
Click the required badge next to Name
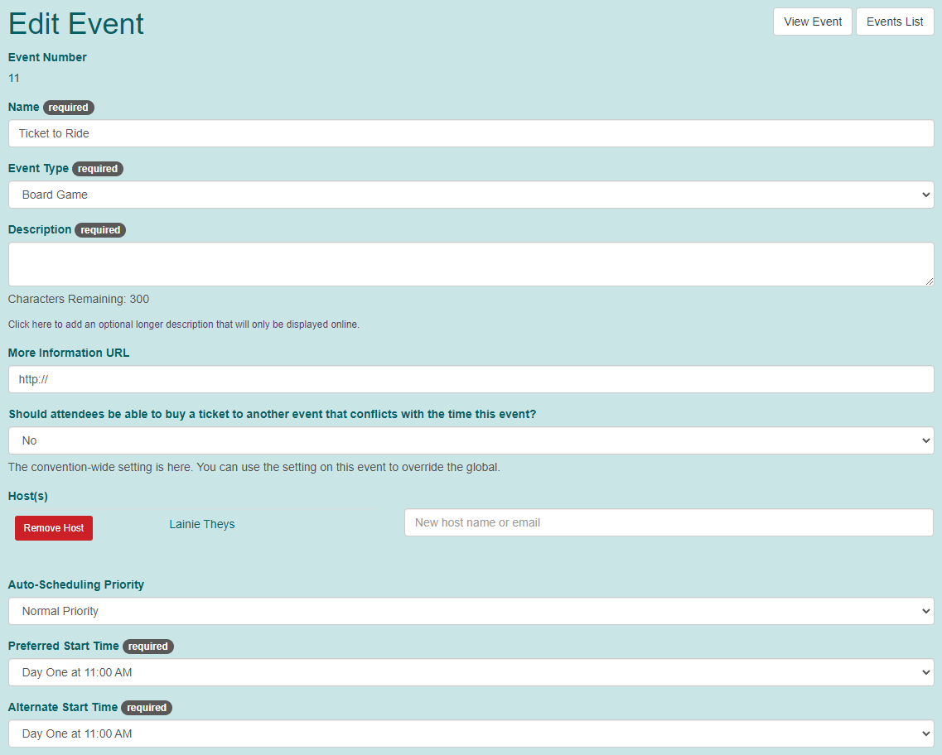[69, 108]
